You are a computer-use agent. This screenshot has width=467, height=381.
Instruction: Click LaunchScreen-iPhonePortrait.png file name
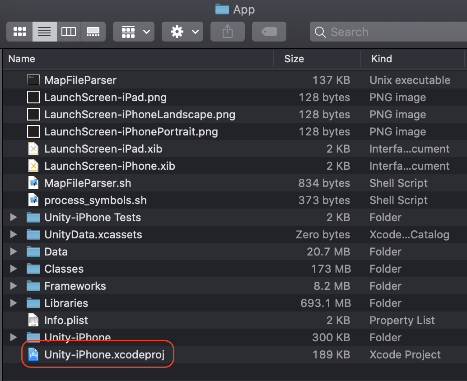(131, 132)
